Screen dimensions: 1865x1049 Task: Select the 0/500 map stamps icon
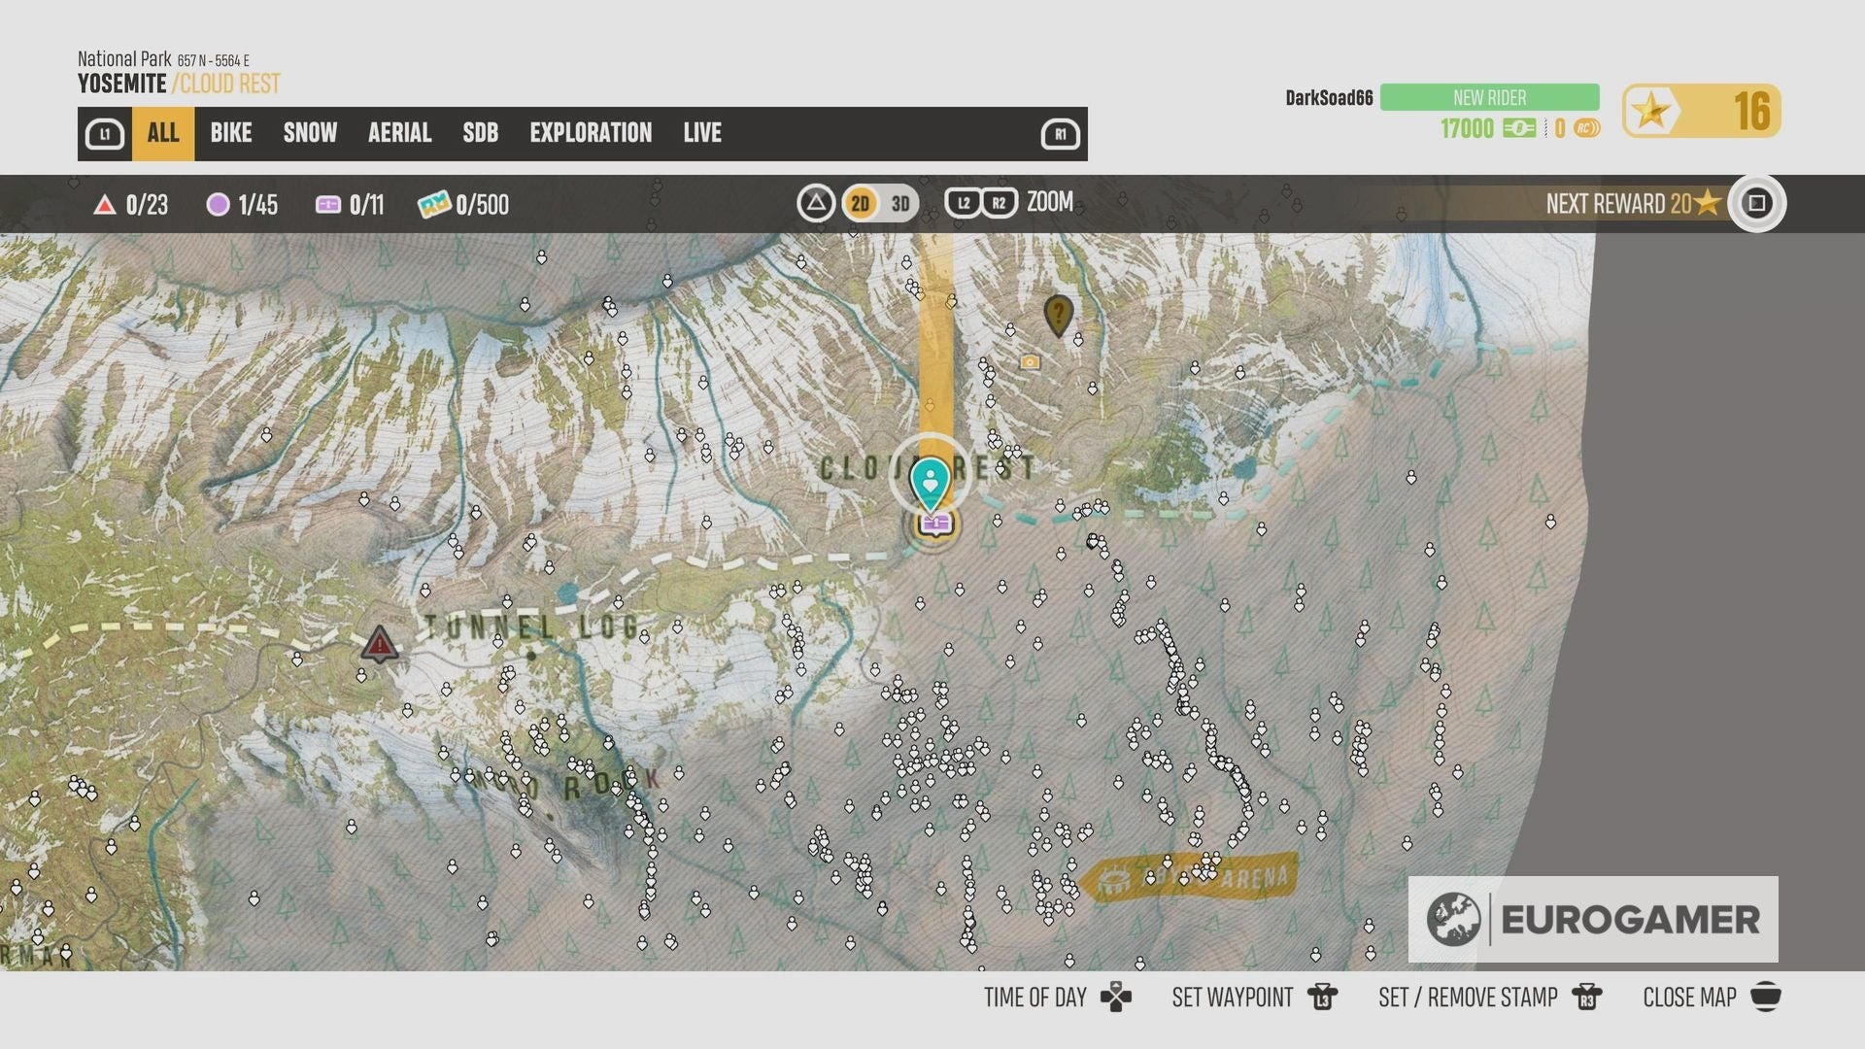pyautogui.click(x=432, y=205)
